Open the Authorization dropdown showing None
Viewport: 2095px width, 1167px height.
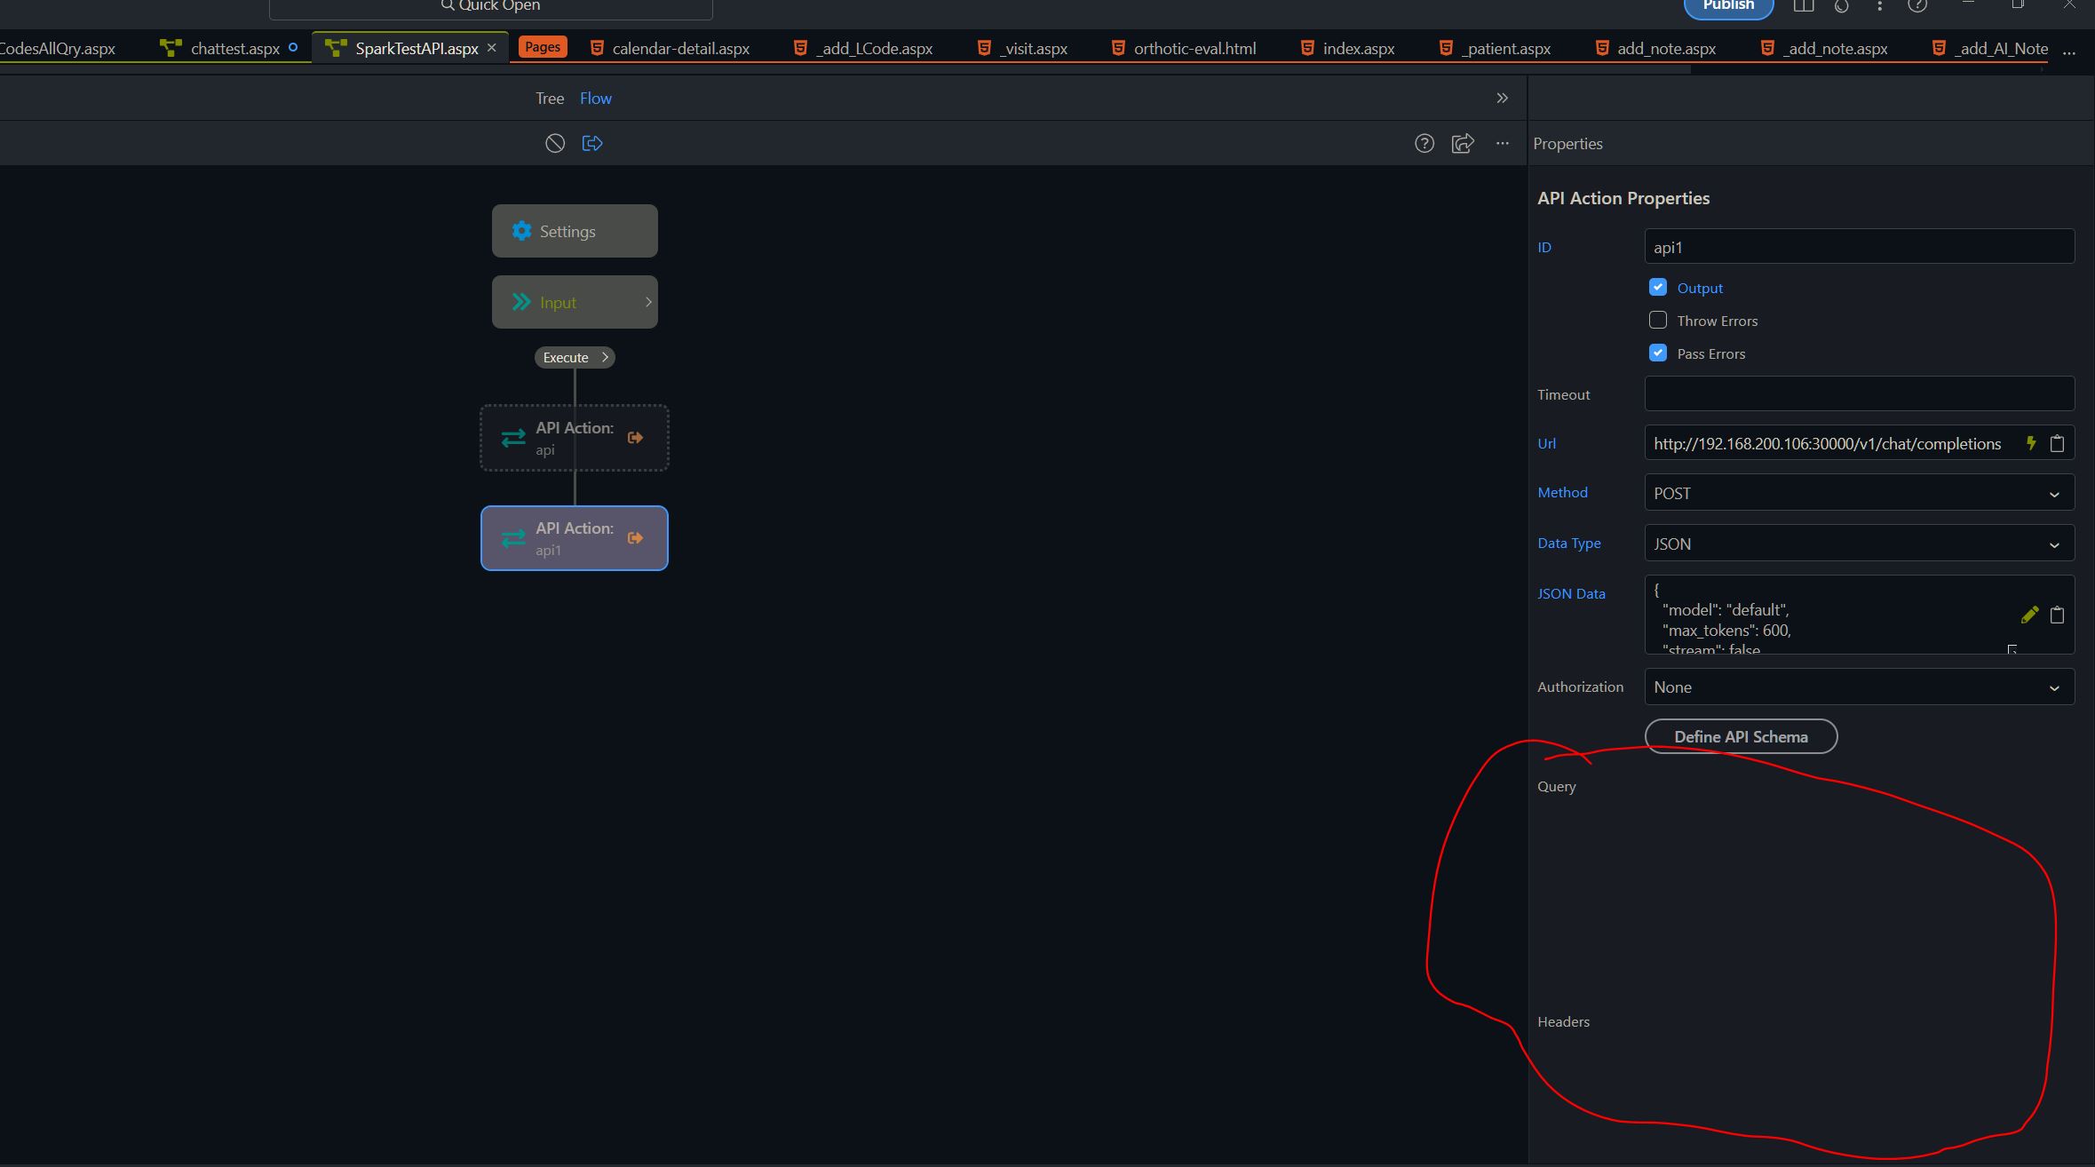click(1859, 687)
